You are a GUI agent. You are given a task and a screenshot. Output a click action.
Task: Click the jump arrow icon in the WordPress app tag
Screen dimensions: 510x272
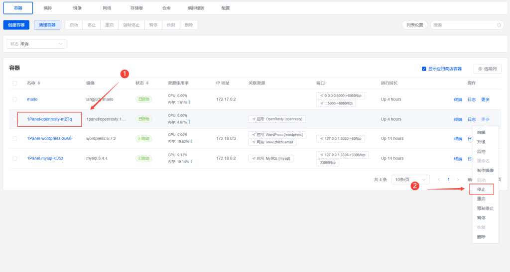(x=254, y=135)
